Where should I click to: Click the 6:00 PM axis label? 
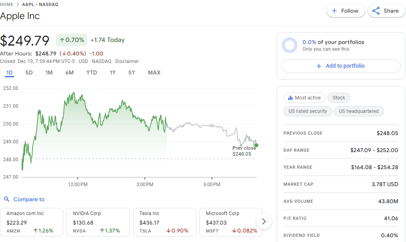pos(212,185)
